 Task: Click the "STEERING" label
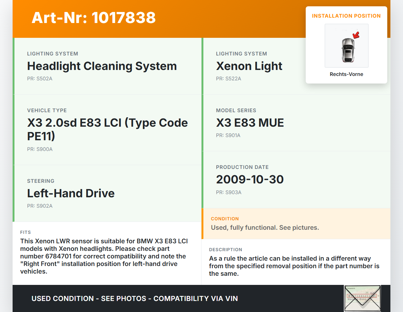[x=41, y=181]
